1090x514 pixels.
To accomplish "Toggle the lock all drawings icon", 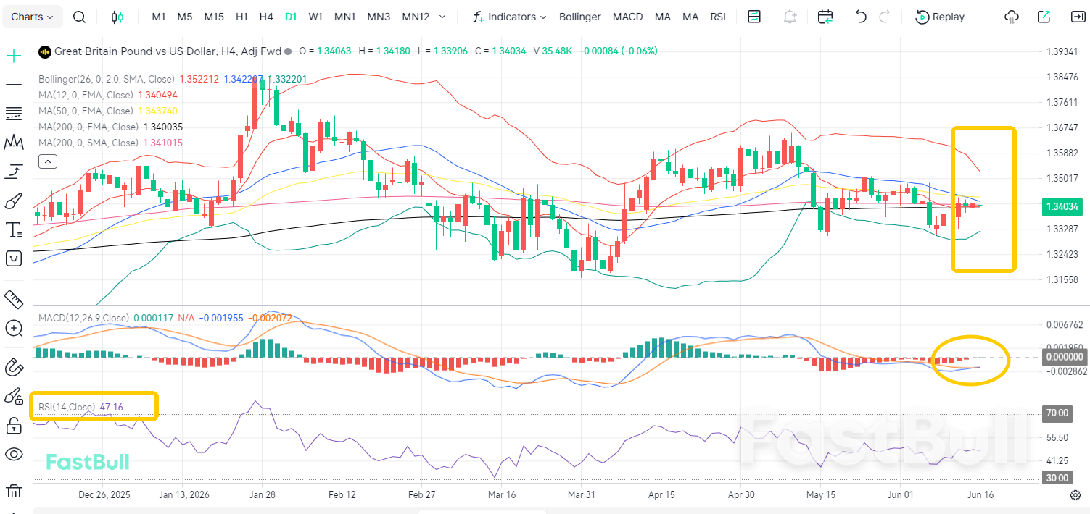I will tap(13, 426).
